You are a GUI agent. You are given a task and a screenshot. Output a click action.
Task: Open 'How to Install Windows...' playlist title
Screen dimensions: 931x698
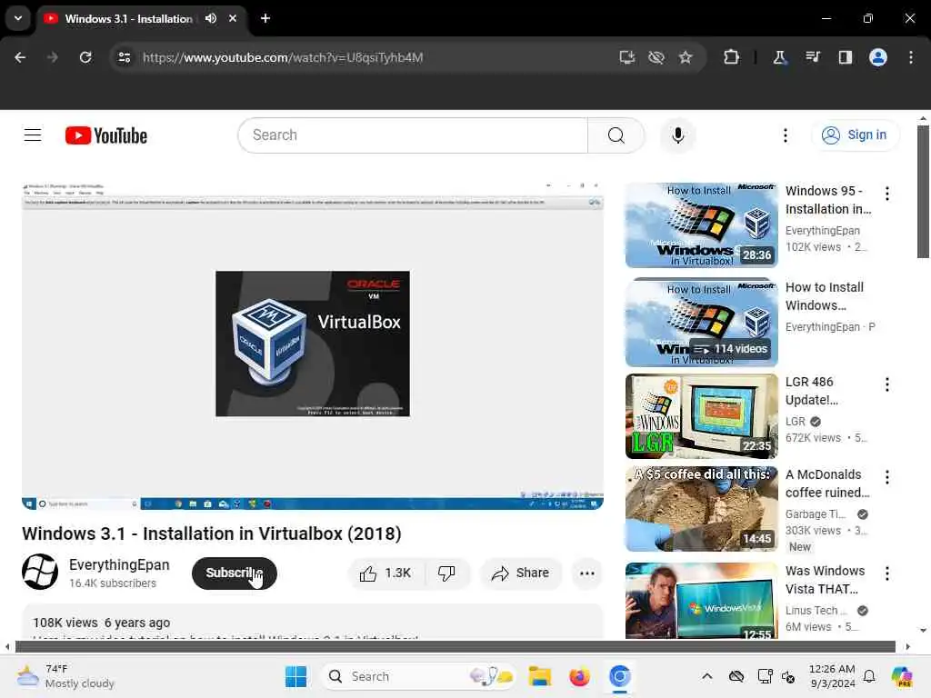pyautogui.click(x=824, y=296)
